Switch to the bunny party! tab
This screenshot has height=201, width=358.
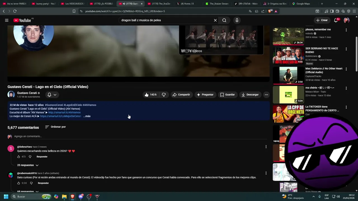[44, 4]
